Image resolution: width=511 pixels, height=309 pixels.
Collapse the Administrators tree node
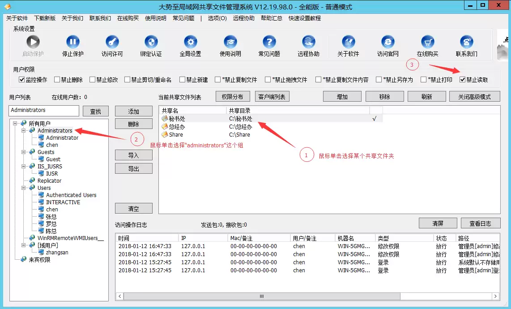tap(23, 130)
